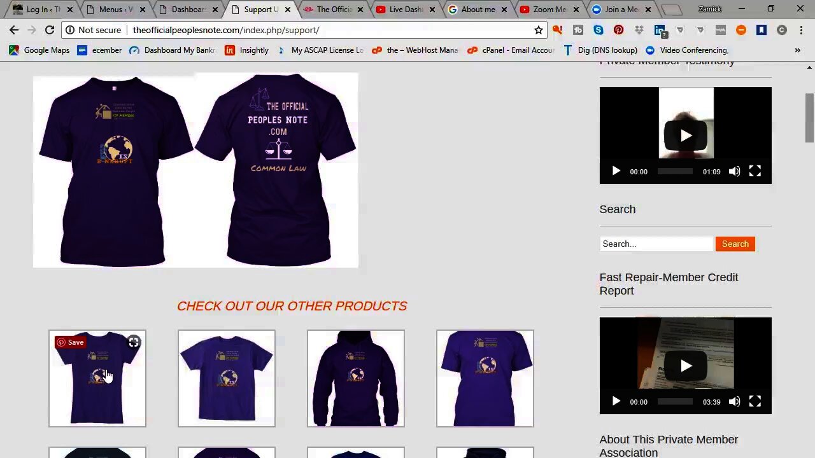This screenshot has height=458, width=815.
Task: Click the address bar URL
Action: (x=226, y=30)
